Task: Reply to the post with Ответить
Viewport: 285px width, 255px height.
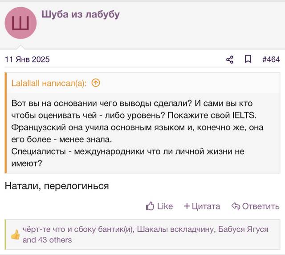Action: (x=256, y=206)
